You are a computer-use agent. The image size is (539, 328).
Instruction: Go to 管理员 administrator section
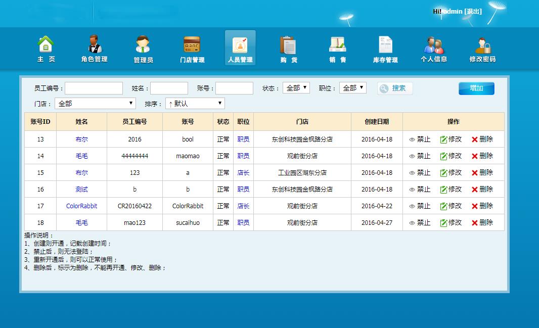pos(143,49)
